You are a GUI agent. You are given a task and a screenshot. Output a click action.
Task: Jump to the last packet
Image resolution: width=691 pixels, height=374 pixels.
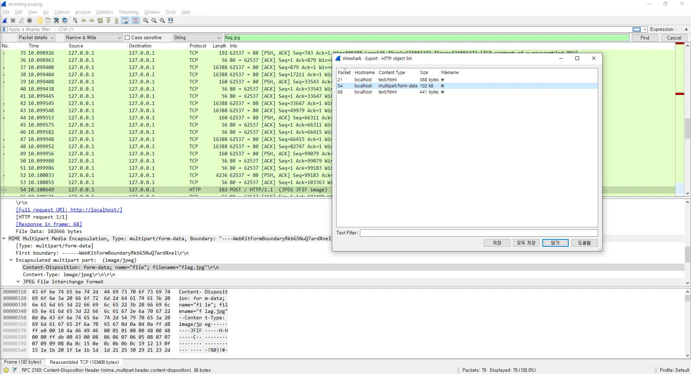click(117, 20)
